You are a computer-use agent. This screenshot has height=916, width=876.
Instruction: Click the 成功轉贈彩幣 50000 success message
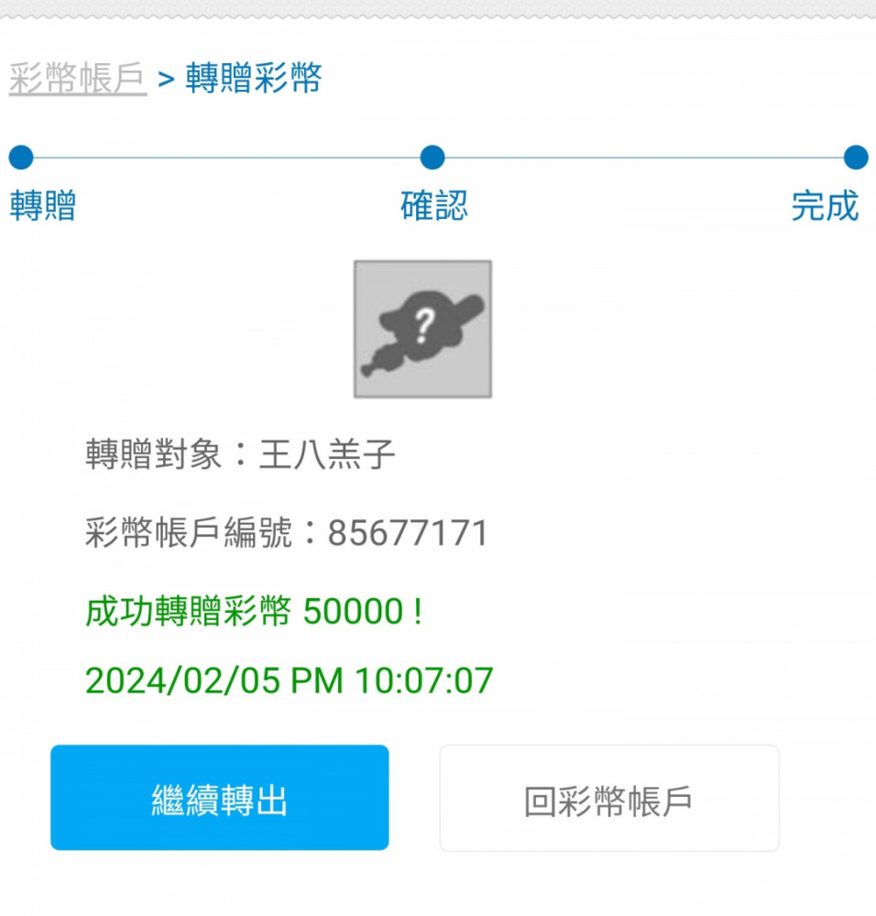pyautogui.click(x=254, y=611)
